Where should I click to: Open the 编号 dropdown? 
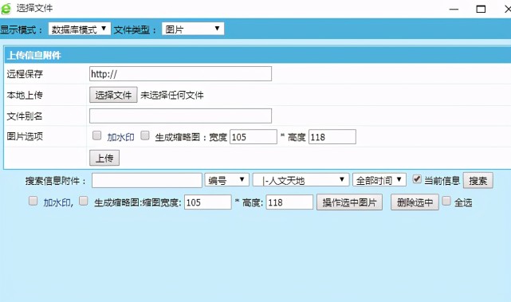(227, 180)
